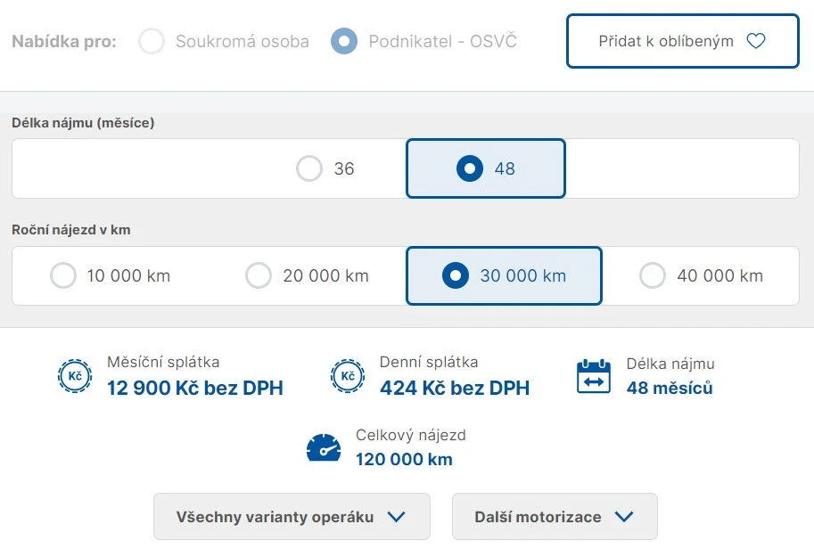Select the 48 months rental length
This screenshot has width=814, height=549.
pos(485,168)
